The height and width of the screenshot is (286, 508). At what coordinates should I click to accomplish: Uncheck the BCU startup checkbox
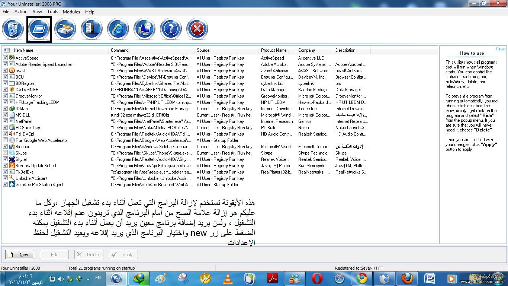(x=5, y=77)
